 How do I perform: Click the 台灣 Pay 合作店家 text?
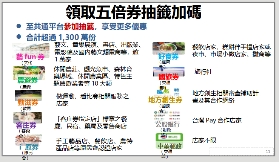pos(217,121)
